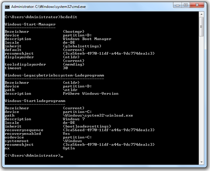The image size is (210, 171).
Task: Click the blinking cursor at the last prompt
Action: tap(62, 156)
